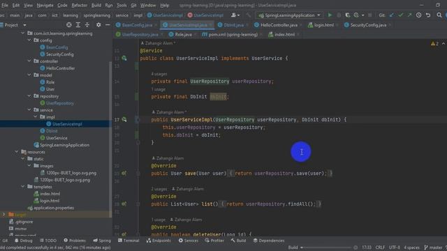Click the UTF-8 encoding indicator
This screenshot has width=447, height=251.
pos(395,248)
